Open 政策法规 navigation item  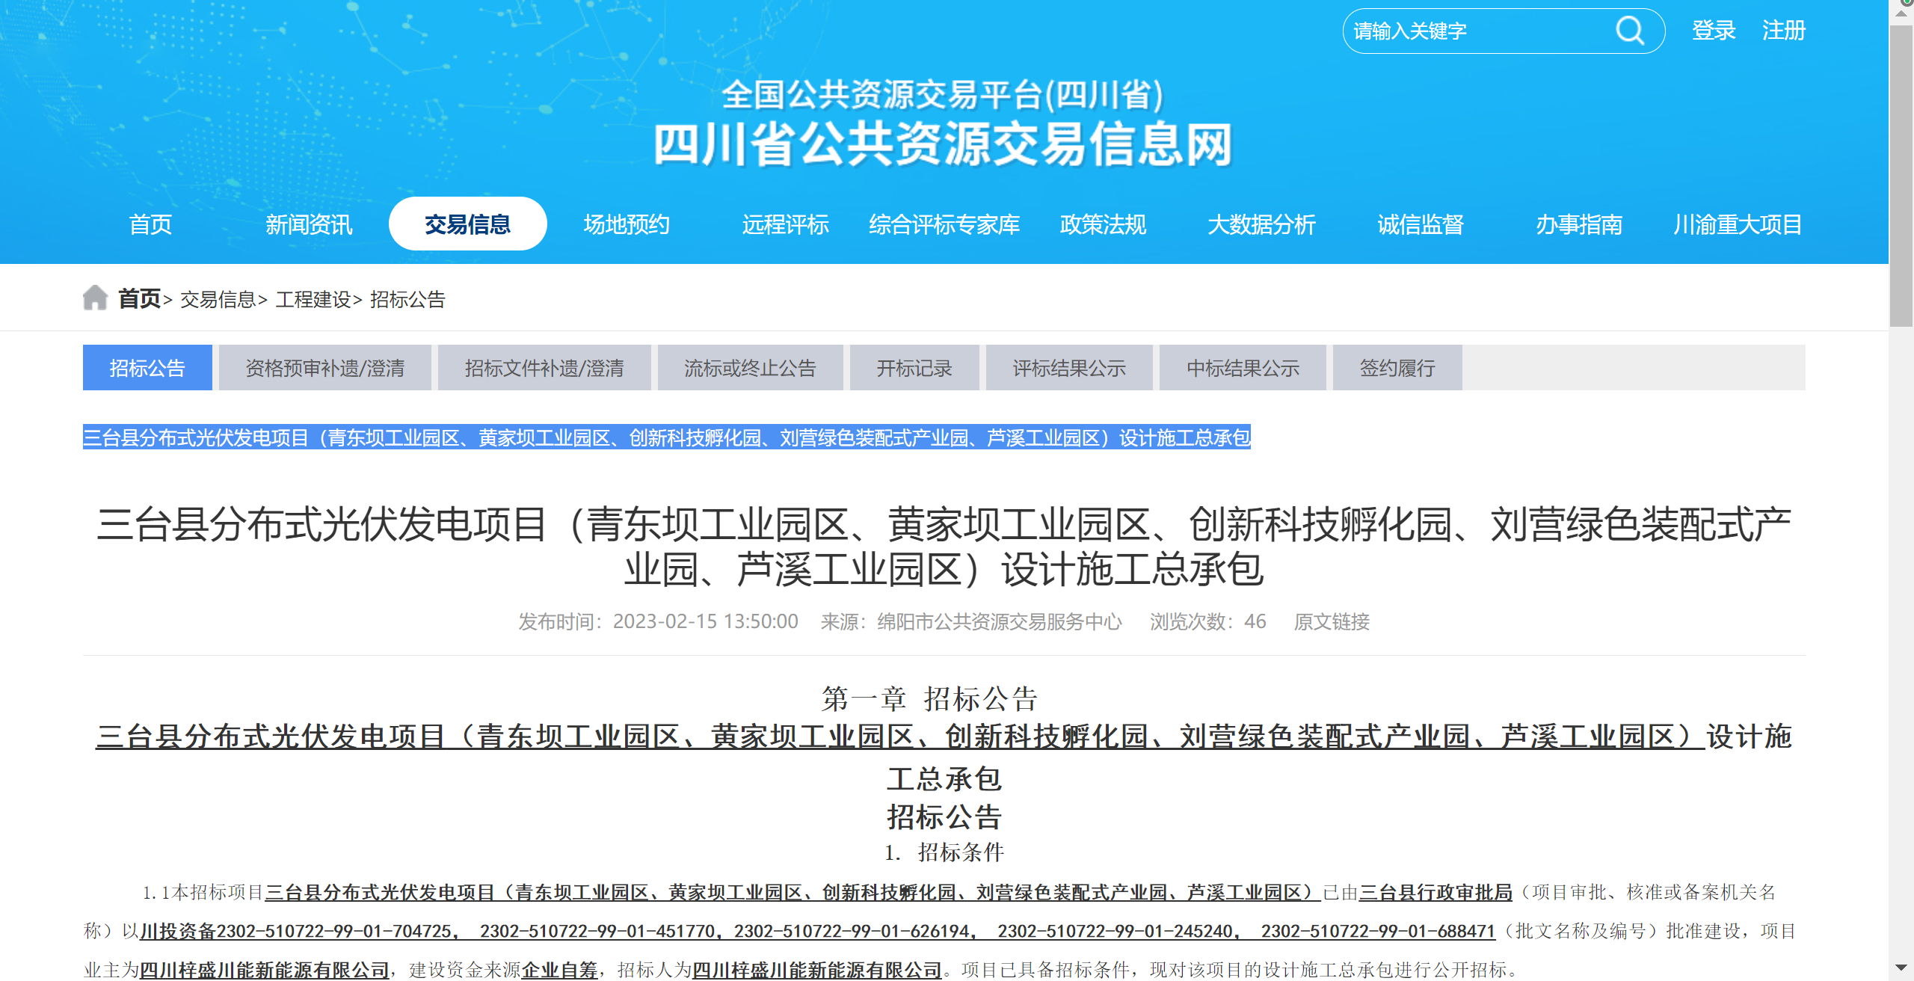click(1103, 224)
